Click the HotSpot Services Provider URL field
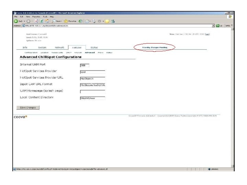Image resolution: width=247 pixels, height=185 pixels. point(93,78)
